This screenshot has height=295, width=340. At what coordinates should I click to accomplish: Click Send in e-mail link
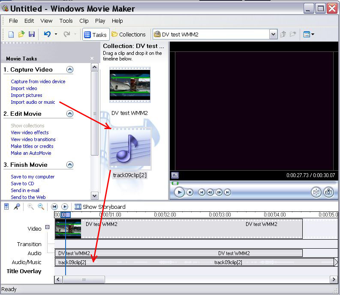pos(25,190)
